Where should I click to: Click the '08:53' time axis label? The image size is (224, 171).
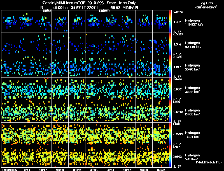[144, 170]
